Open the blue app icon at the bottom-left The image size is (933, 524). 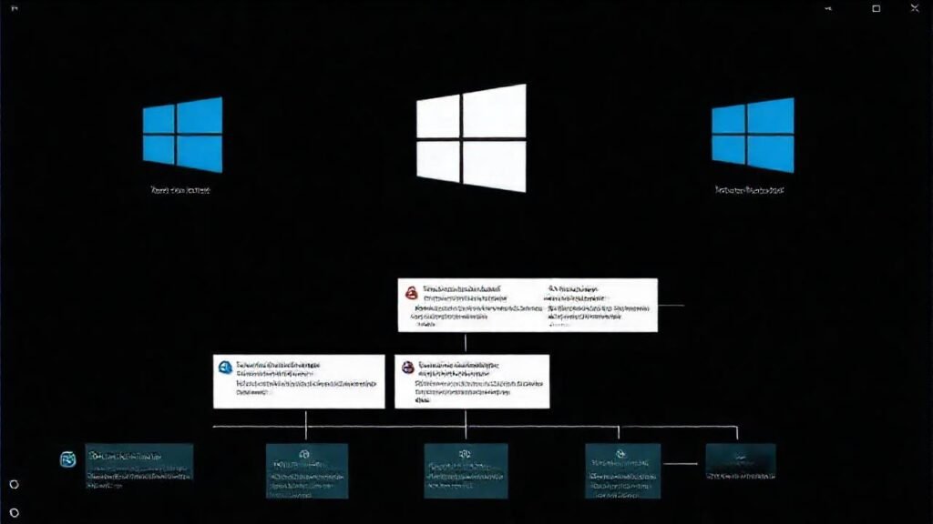click(67, 458)
